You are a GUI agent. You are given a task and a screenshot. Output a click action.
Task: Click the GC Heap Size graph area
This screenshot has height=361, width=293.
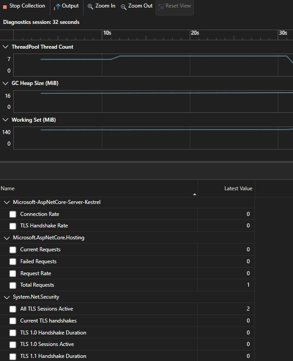coord(153,101)
